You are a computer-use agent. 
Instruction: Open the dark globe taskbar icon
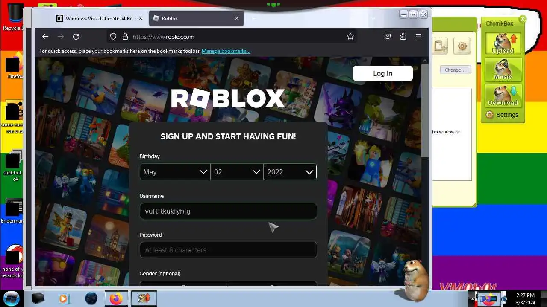[91, 298]
